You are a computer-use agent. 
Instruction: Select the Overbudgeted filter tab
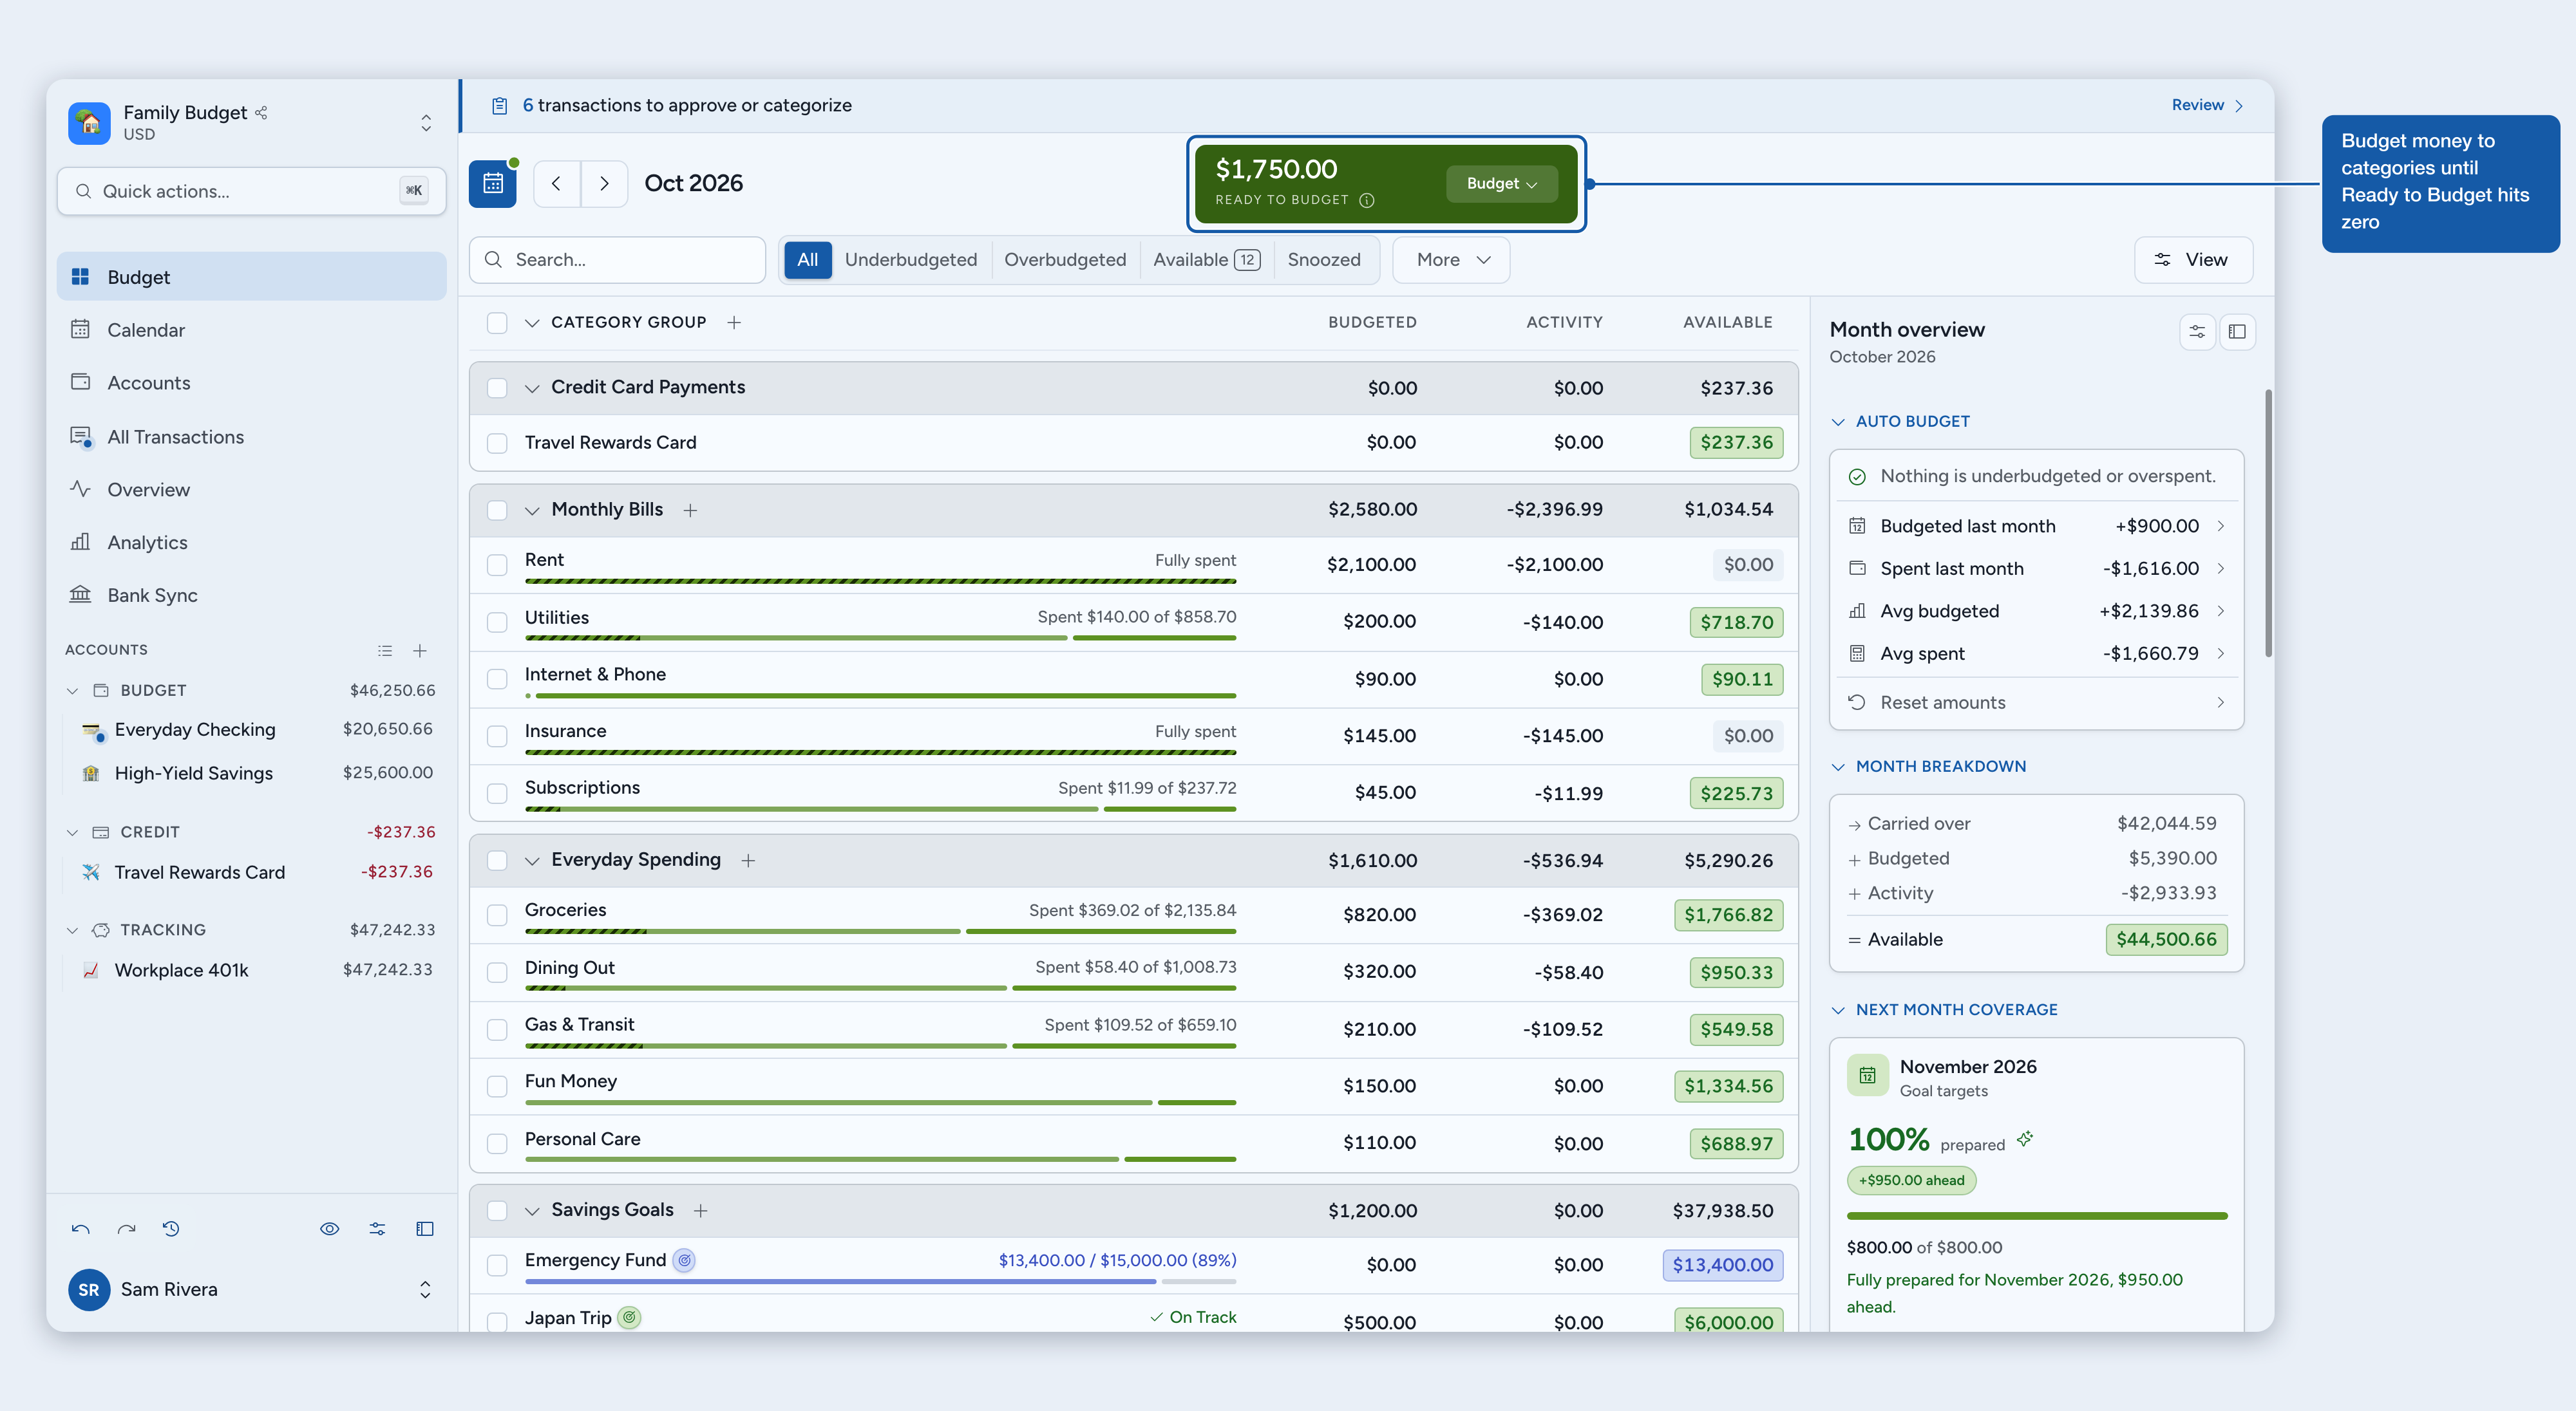1065,260
